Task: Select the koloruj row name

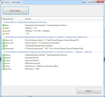Action: coord(7,66)
